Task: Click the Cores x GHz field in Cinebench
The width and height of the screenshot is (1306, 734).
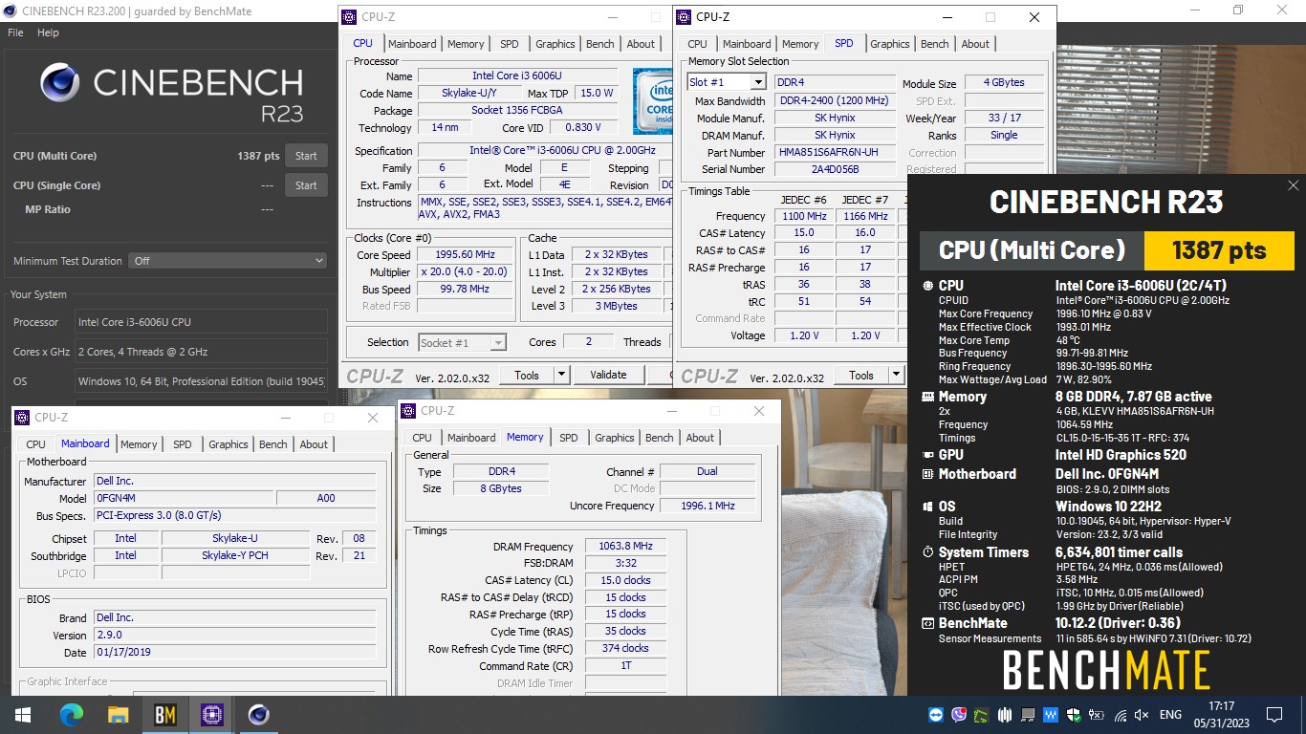Action: [201, 352]
